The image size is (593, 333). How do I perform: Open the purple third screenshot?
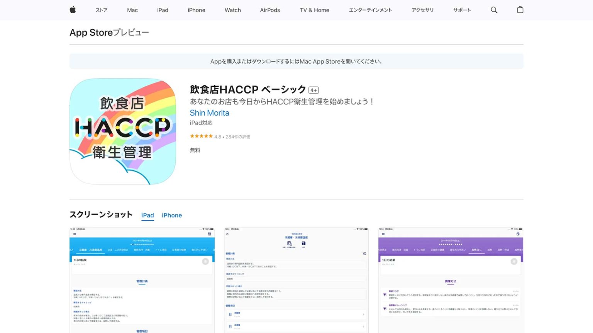(451, 280)
